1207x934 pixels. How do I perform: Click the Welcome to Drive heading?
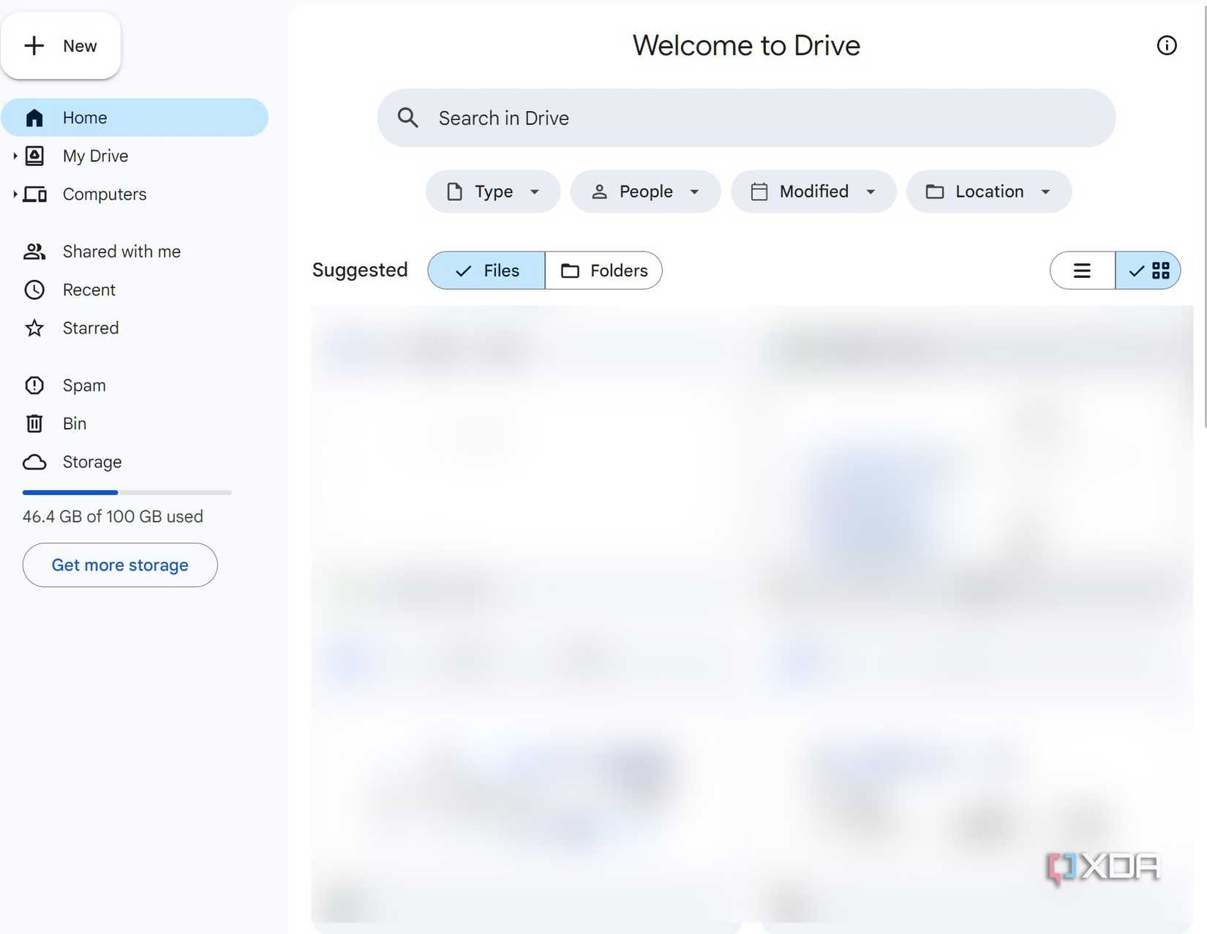[746, 45]
